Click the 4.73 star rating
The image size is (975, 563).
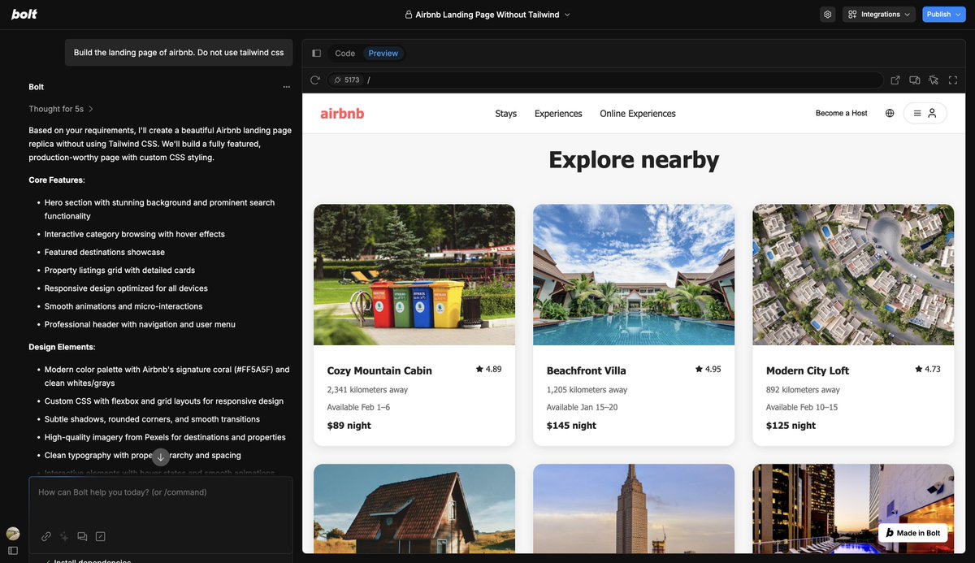tap(927, 369)
